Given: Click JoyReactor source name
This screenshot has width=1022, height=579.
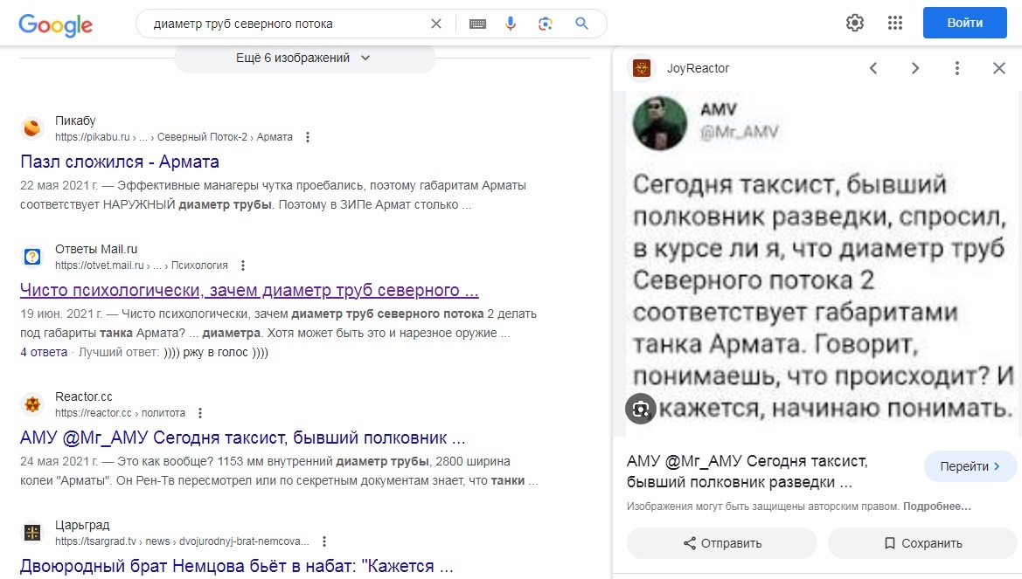Looking at the screenshot, I should point(698,68).
